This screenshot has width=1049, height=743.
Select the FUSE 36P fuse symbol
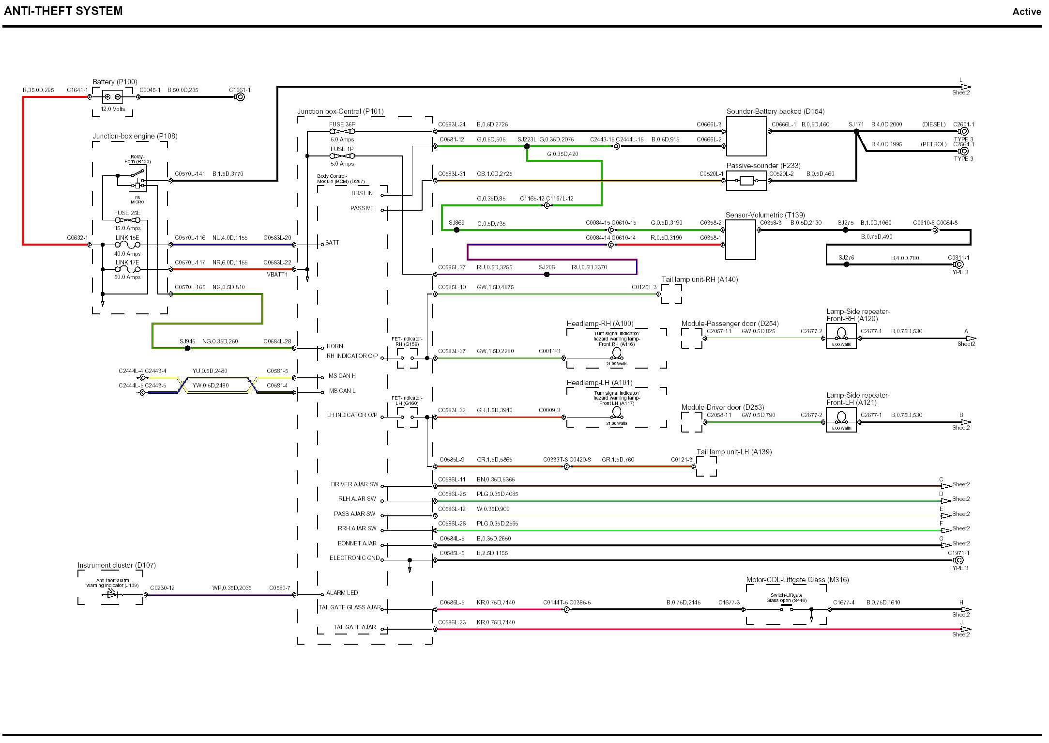342,131
